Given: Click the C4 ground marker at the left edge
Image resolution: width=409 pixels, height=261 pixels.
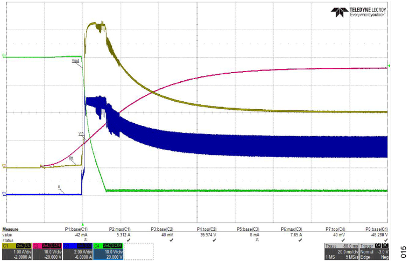Looking at the screenshot, I should [4, 55].
